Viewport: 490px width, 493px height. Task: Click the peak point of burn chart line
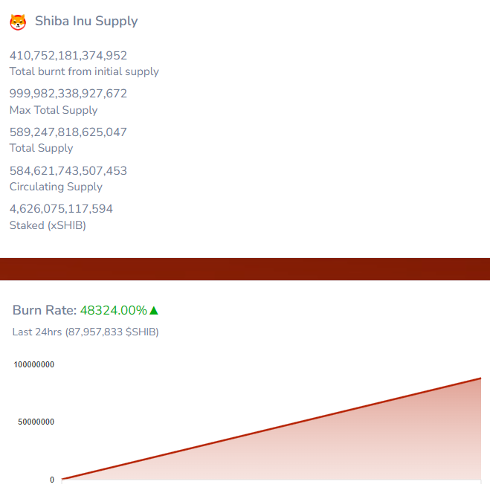[480, 378]
